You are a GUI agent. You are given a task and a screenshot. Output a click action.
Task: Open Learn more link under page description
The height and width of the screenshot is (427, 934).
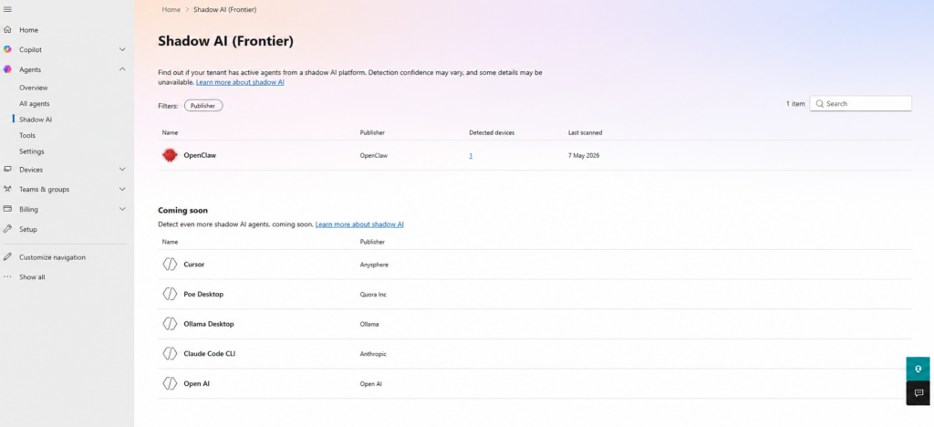pos(240,82)
